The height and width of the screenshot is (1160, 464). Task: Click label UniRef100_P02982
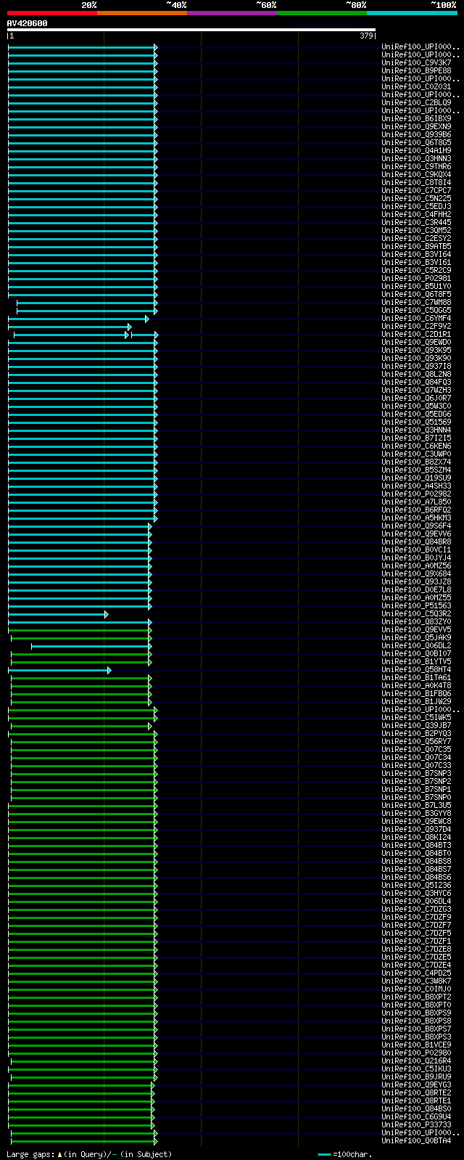416,494
